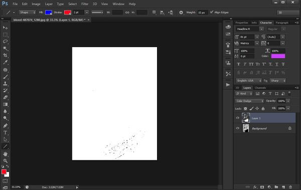Image resolution: width=301 pixels, height=190 pixels.
Task: Click the line Weight input field
Action: click(x=202, y=13)
